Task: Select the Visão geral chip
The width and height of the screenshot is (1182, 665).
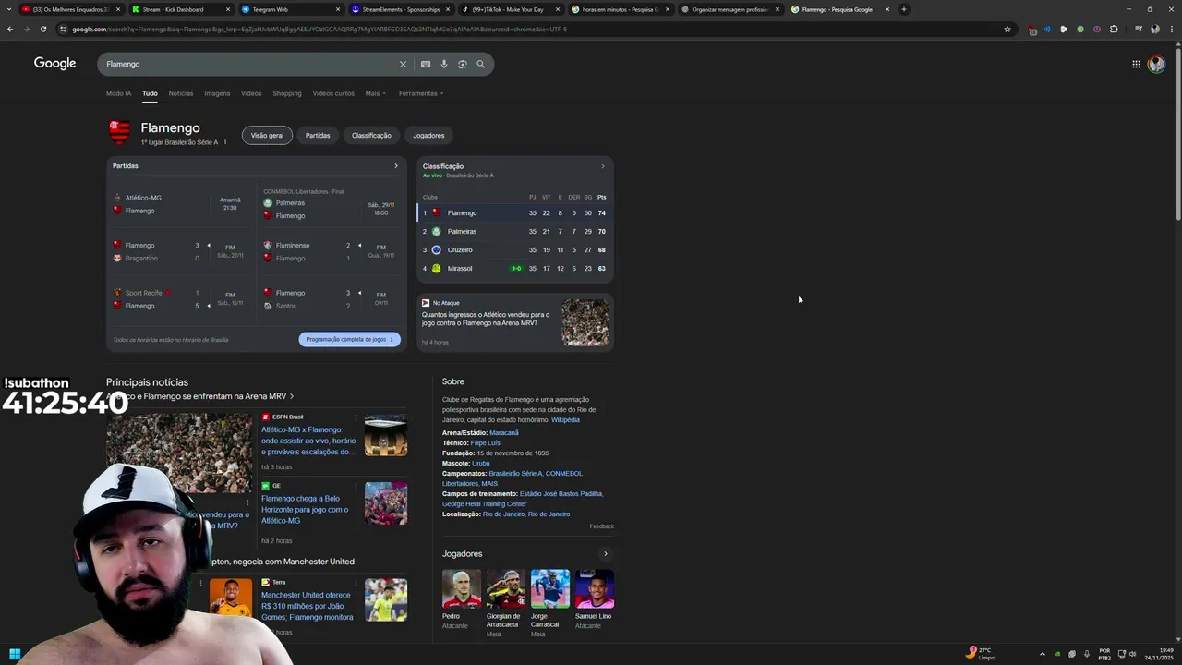Action: coord(267,136)
